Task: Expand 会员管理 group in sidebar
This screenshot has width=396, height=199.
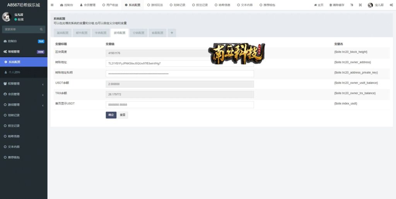Action: [x=24, y=94]
